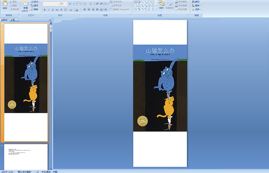Image resolution: width=269 pixels, height=173 pixels.
Task: Pick the rectangle shape in gallery
Action: 149,2
